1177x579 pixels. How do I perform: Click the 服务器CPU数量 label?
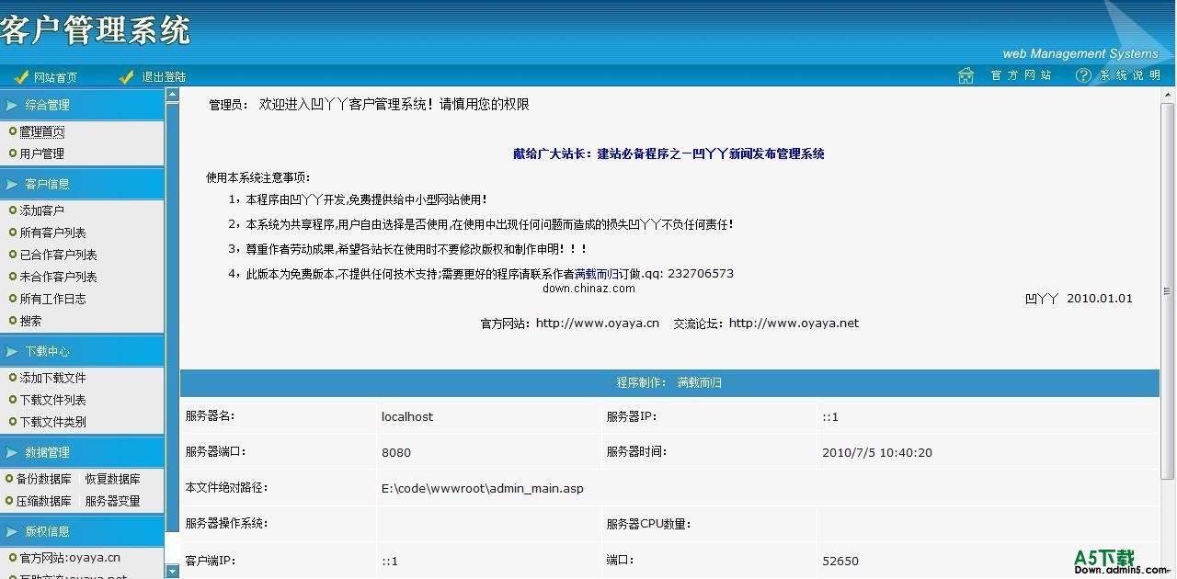tap(648, 524)
